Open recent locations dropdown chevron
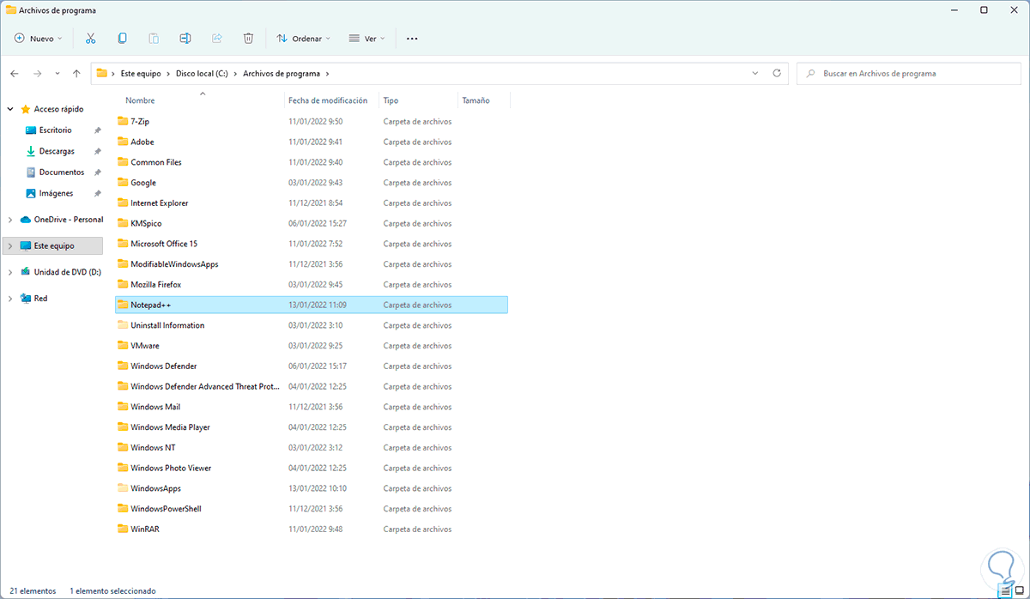The width and height of the screenshot is (1030, 599). click(x=58, y=74)
